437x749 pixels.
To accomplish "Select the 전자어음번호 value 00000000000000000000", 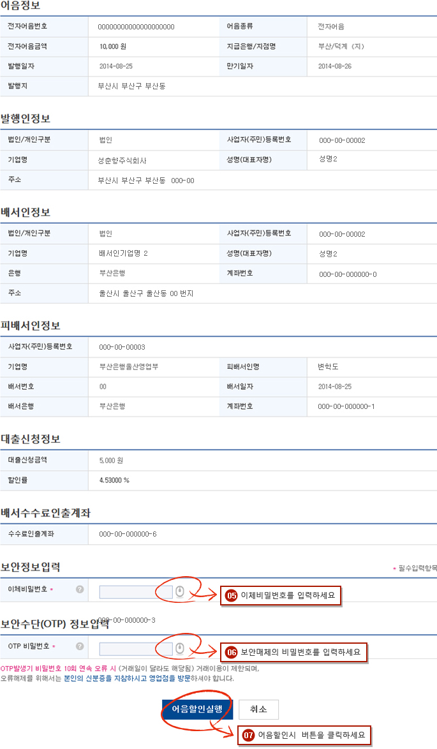I will (x=136, y=27).
